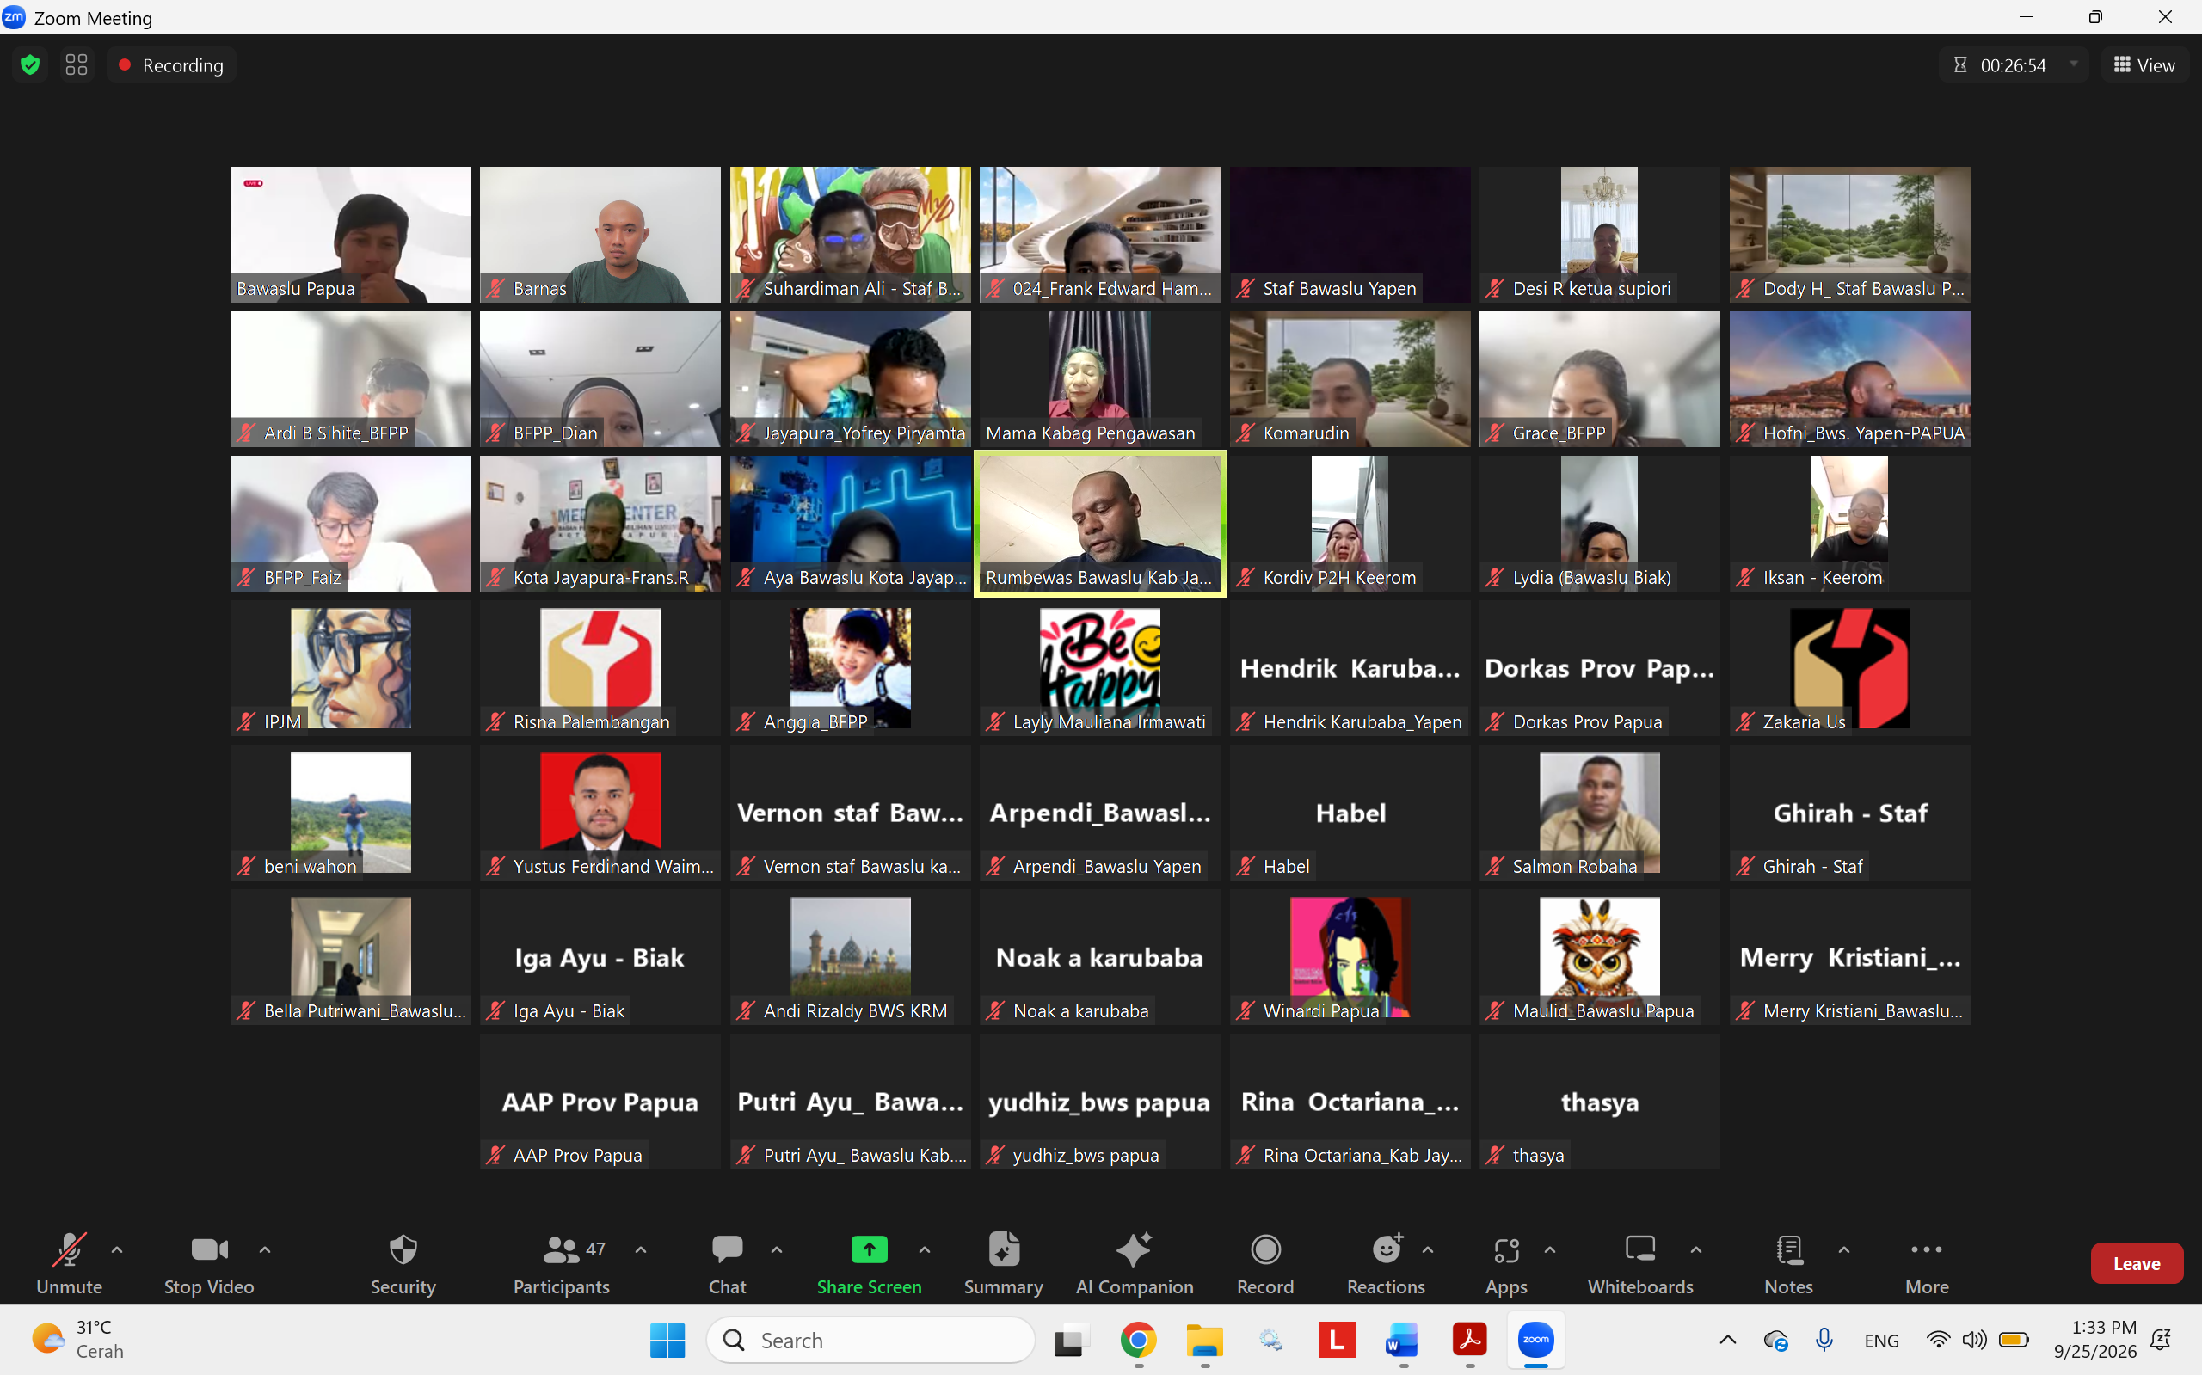Screen dimensions: 2202x1375
Task: Expand the Share Screen options arrow
Action: 924,1249
